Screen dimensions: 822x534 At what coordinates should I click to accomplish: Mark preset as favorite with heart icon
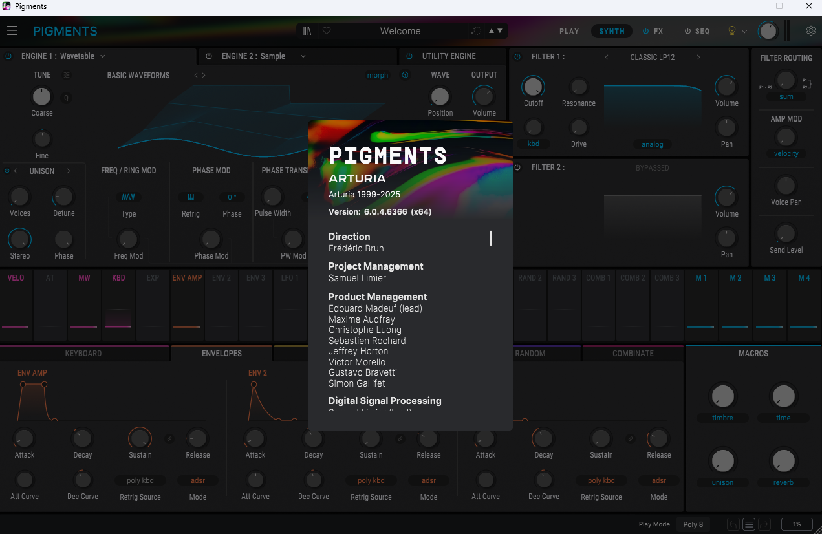[x=327, y=31]
